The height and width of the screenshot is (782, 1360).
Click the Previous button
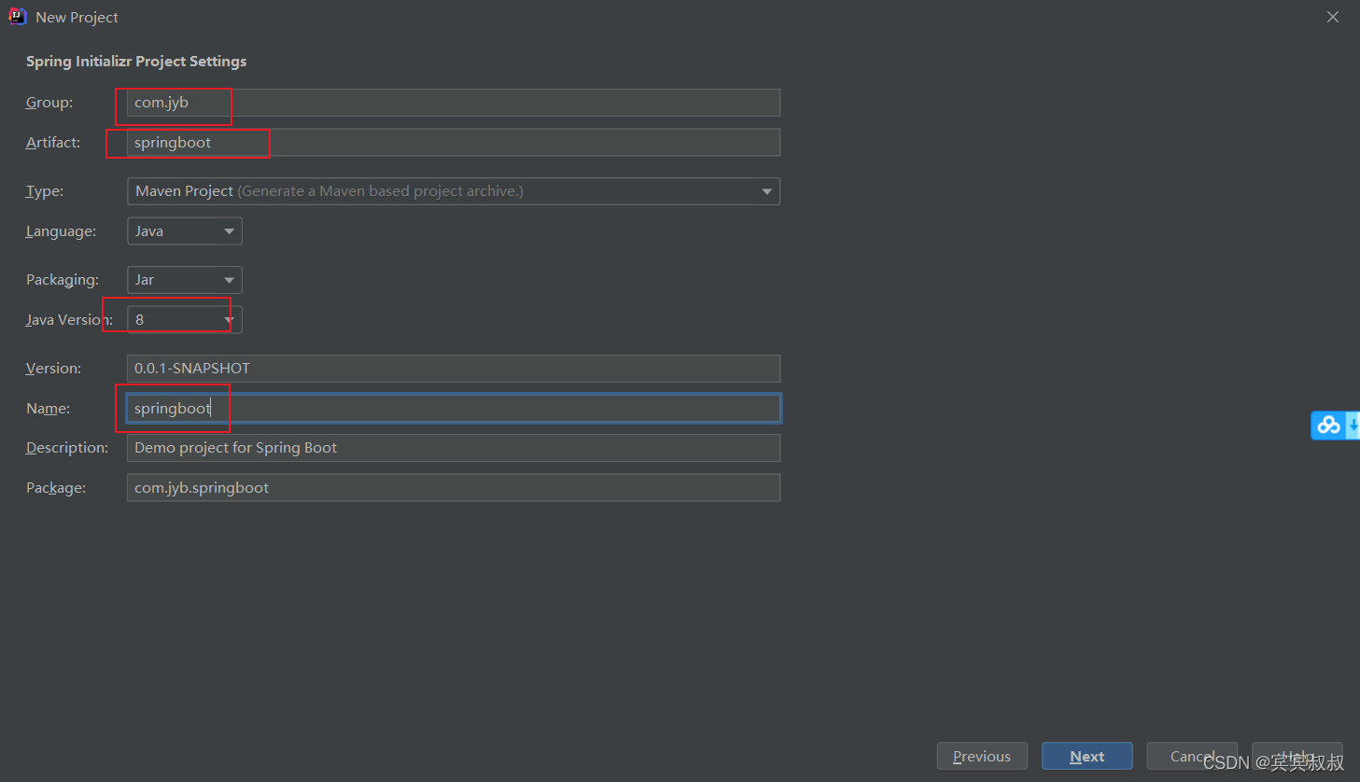coord(982,756)
